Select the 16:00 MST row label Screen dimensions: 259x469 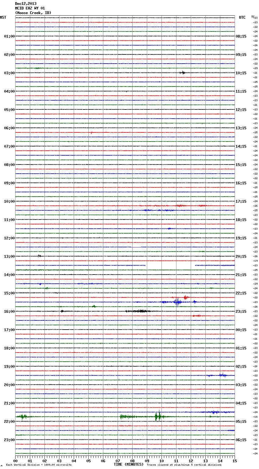(x=9, y=312)
